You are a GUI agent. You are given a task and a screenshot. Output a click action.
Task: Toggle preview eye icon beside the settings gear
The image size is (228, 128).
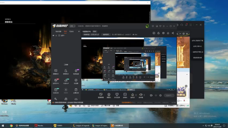click(156, 95)
